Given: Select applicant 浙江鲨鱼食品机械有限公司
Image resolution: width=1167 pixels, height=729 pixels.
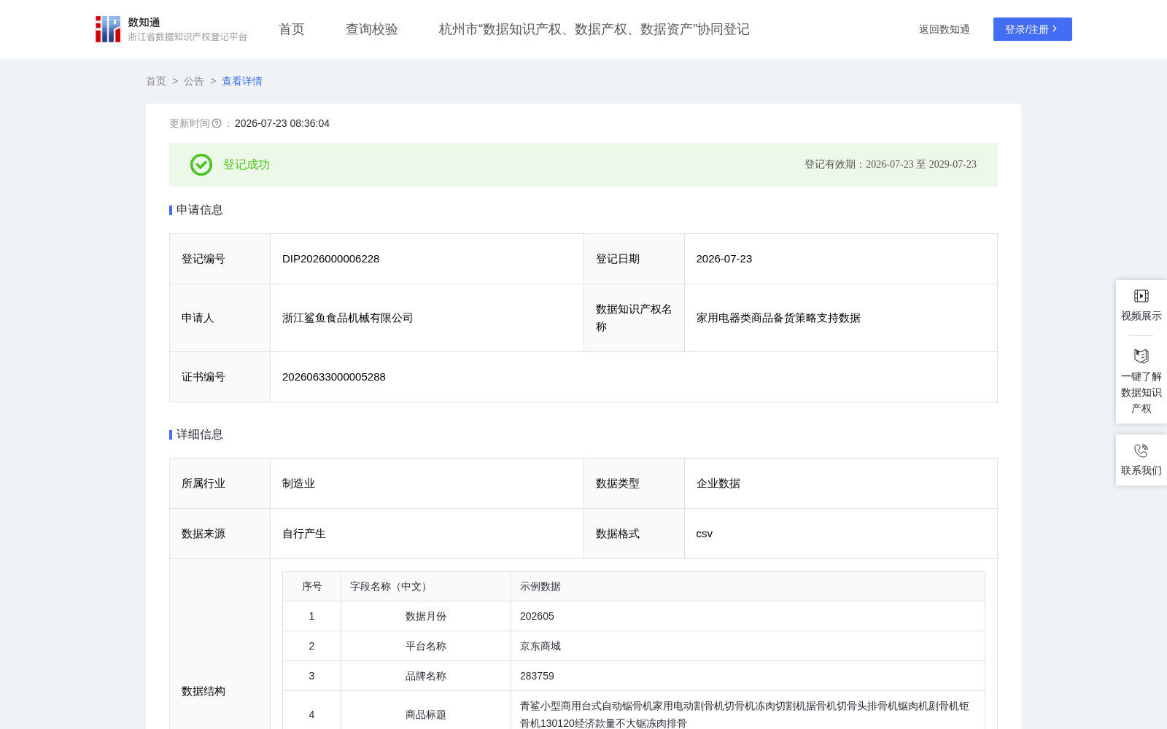Looking at the screenshot, I should 348,318.
